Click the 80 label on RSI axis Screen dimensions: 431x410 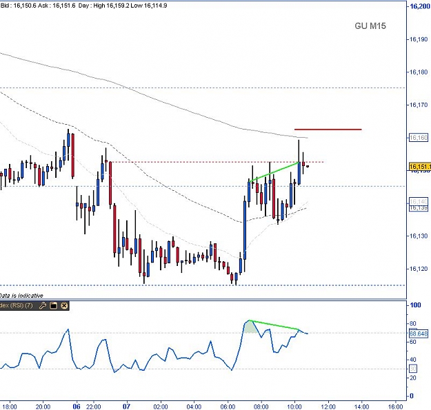pos(413,323)
